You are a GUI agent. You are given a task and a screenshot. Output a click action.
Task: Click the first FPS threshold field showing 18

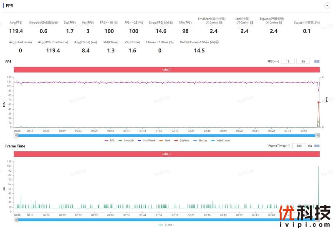pyautogui.click(x=288, y=61)
